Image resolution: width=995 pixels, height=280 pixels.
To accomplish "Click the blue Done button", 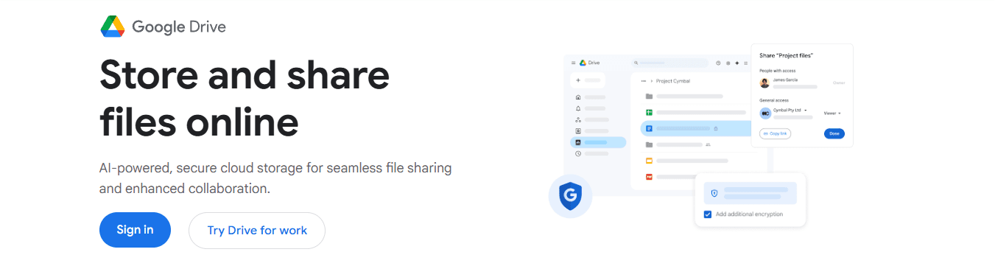I will [834, 134].
